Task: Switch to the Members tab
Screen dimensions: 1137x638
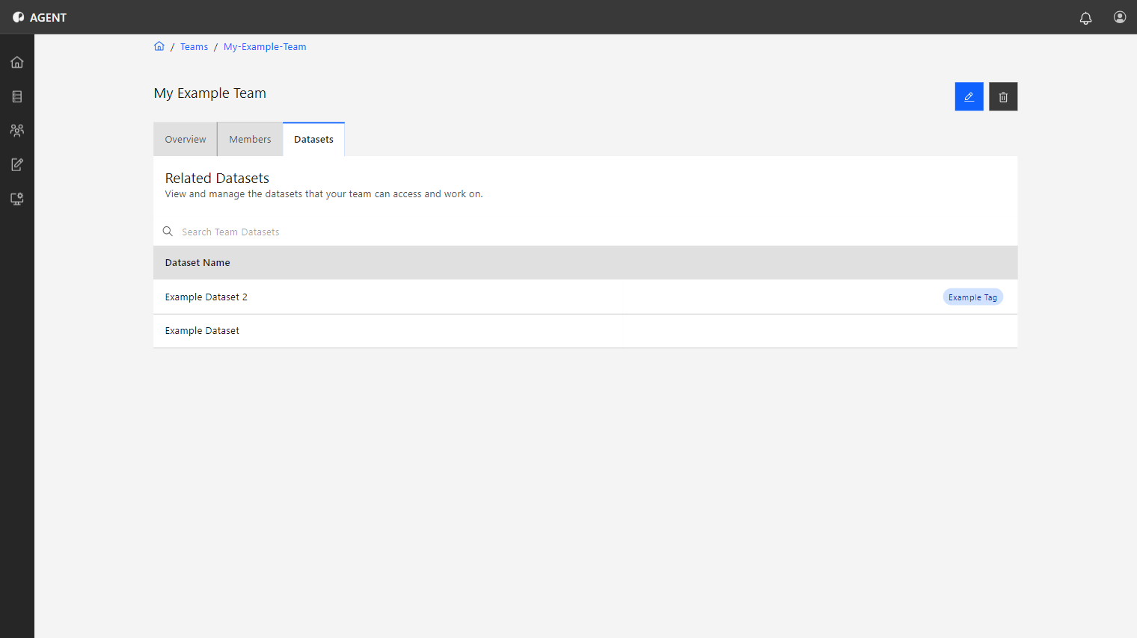Action: tap(250, 140)
